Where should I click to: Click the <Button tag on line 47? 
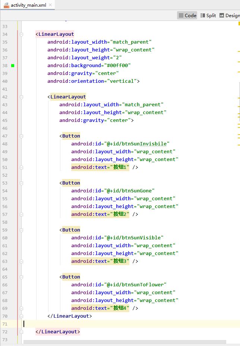tap(70, 136)
